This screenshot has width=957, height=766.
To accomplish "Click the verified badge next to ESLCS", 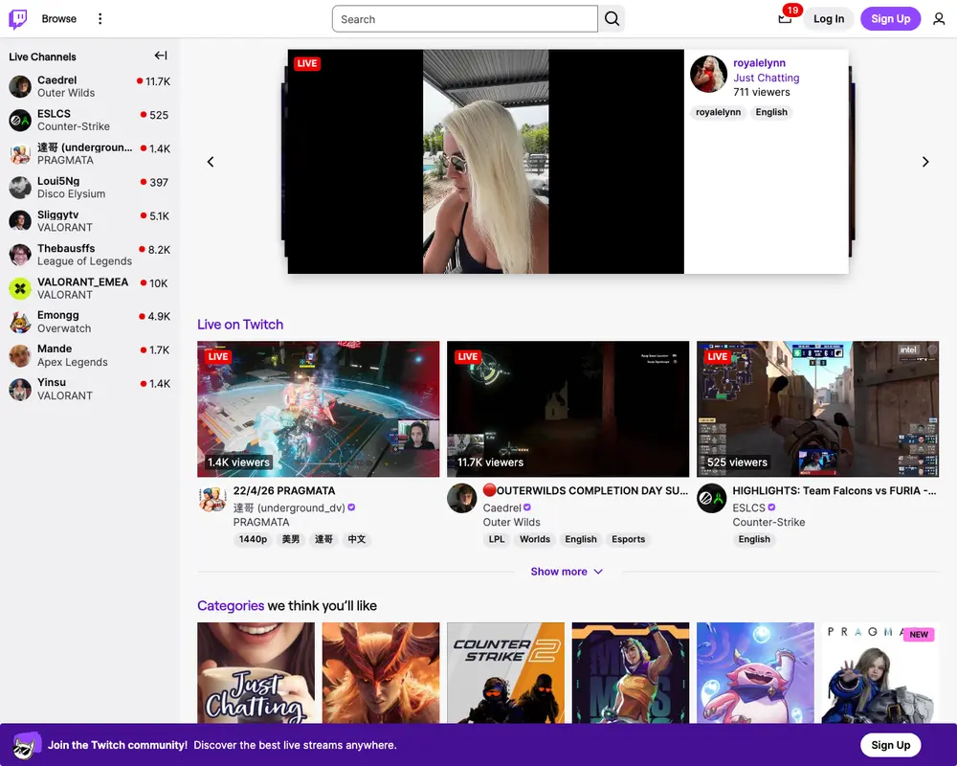I will [x=771, y=507].
